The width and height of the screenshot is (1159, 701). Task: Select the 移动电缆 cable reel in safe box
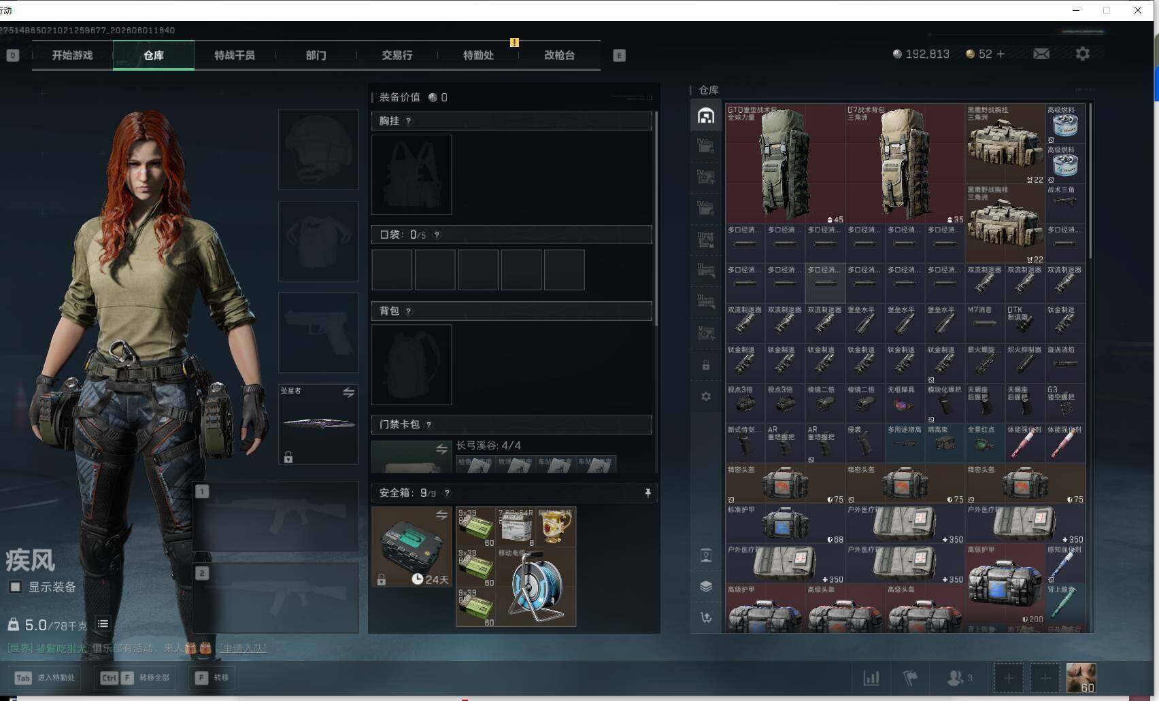tap(536, 586)
